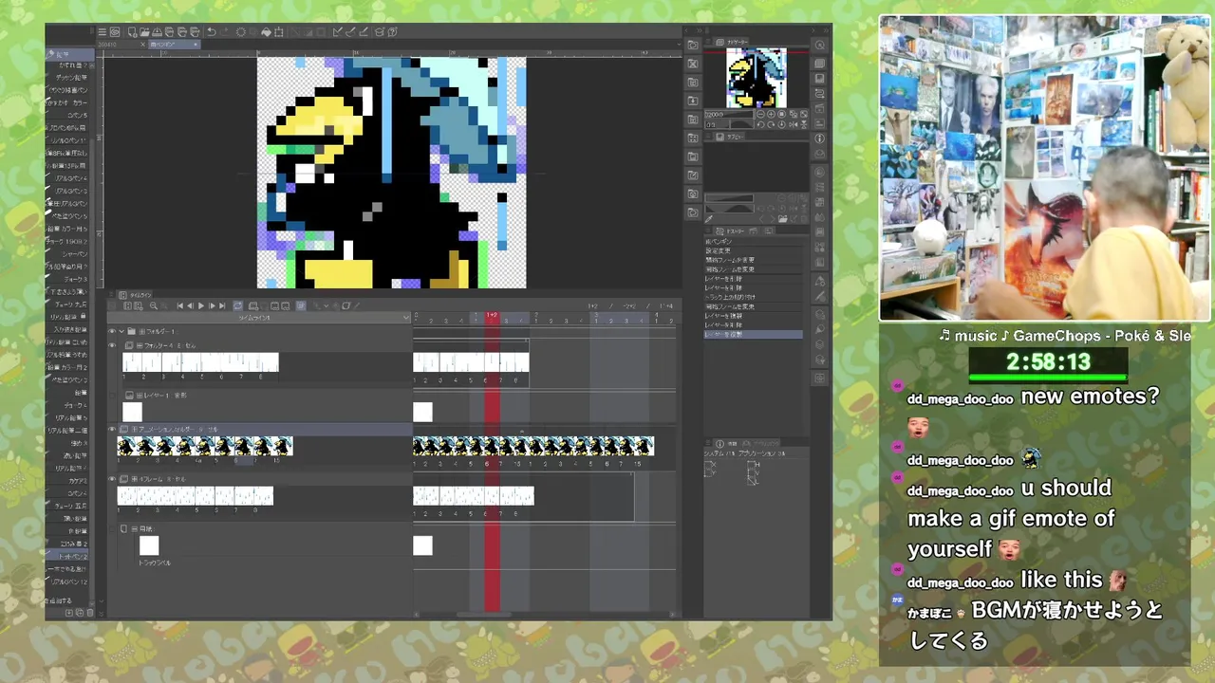Toggle snap to ruler icon
The image size is (1215, 683).
[x=338, y=32]
